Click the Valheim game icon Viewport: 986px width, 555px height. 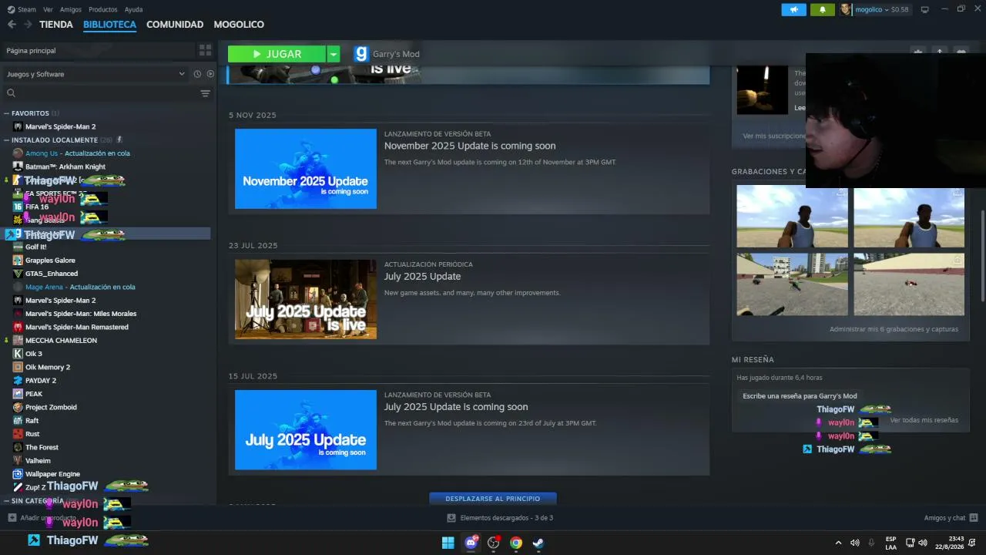(18, 461)
